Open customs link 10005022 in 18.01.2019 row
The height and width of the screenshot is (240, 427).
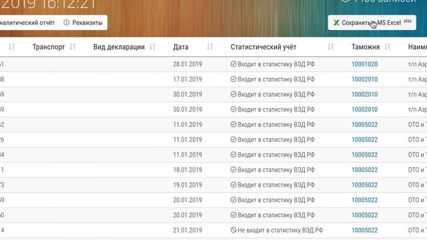(x=365, y=170)
